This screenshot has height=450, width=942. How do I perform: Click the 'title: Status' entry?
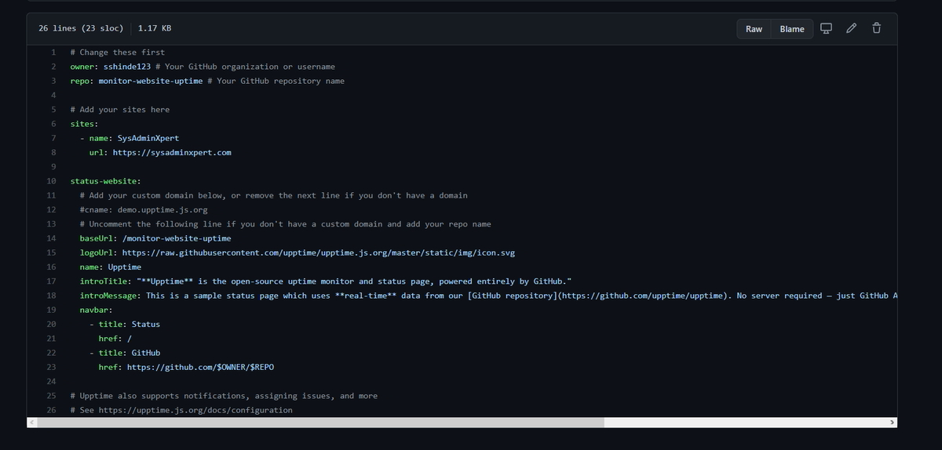click(x=125, y=324)
